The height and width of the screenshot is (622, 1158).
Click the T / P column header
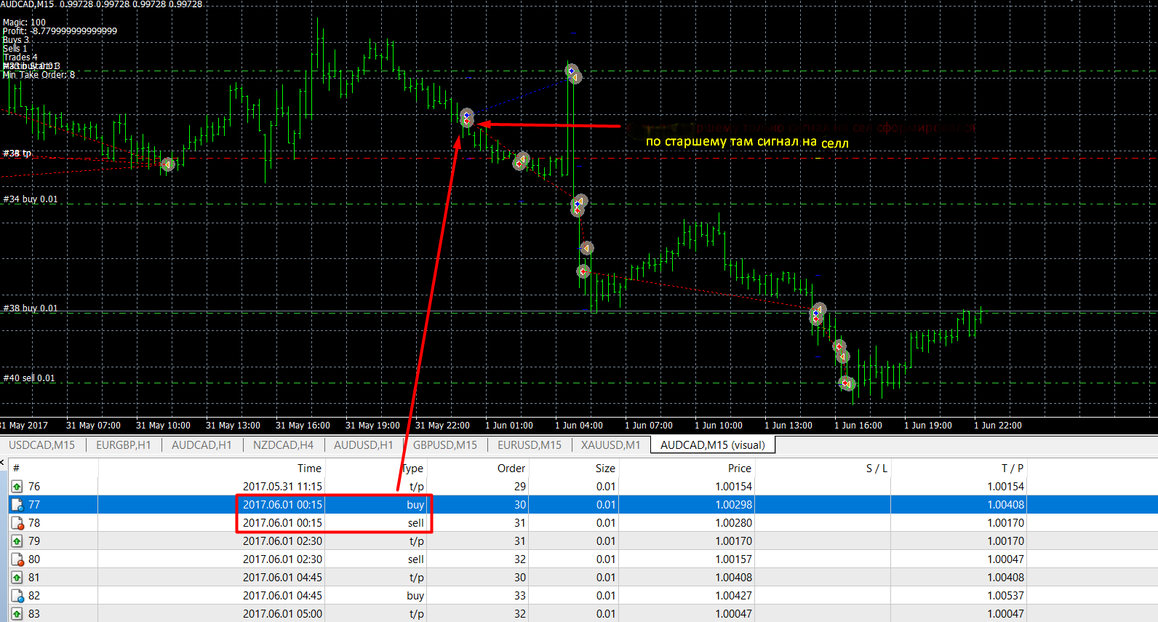pyautogui.click(x=1012, y=469)
